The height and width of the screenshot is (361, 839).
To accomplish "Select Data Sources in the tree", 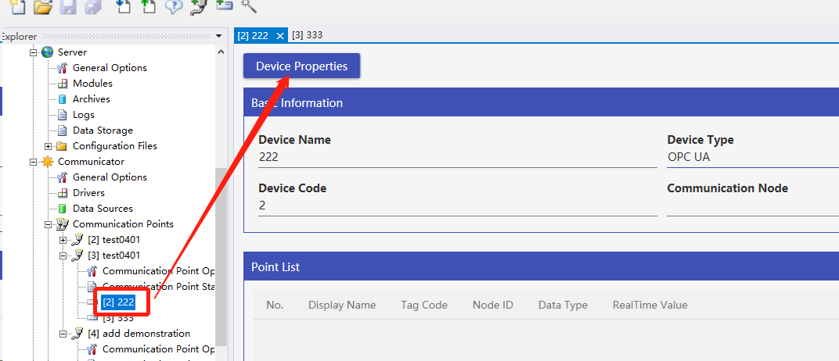I will click(x=103, y=209).
